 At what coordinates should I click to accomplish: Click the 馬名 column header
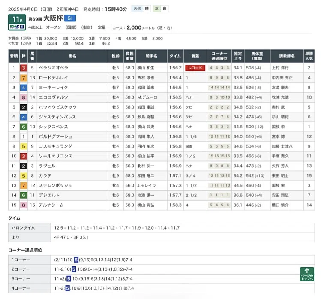pyautogui.click(x=72, y=56)
